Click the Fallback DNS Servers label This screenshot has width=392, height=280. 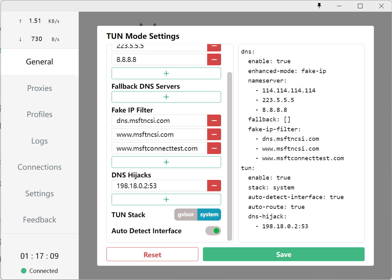click(146, 86)
